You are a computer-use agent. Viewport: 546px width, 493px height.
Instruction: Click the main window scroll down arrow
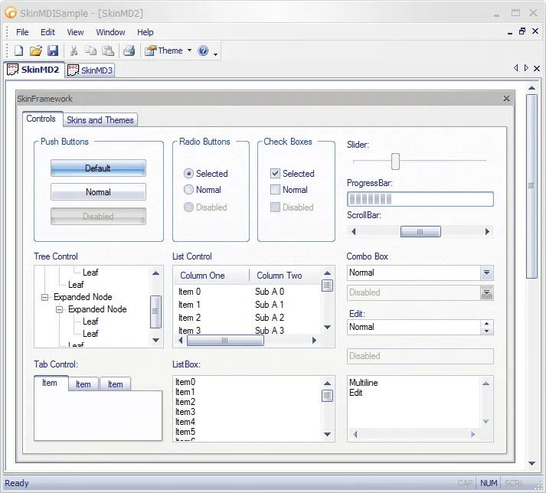tap(531, 463)
